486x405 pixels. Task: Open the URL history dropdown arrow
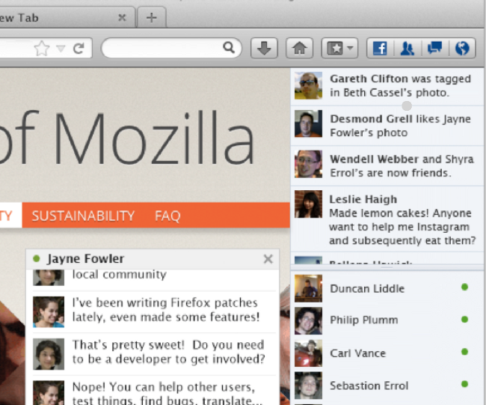click(61, 49)
